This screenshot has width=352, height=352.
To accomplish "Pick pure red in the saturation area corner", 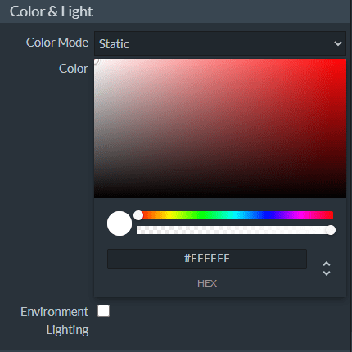I will coord(345,61).
